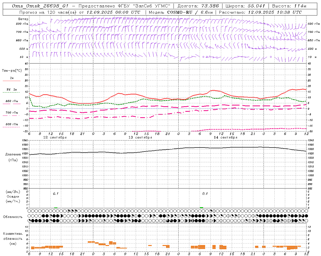The image size is (321, 256).
Task: Select the 'Предоставлено ФГБУ "ЗапСиб УГМС"' header text
Action: (124, 6)
